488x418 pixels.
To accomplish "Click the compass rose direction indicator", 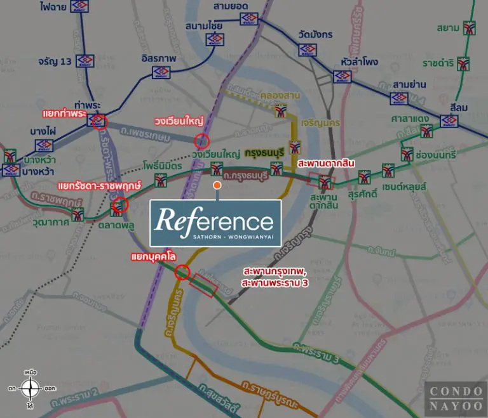I will click(x=30, y=388).
